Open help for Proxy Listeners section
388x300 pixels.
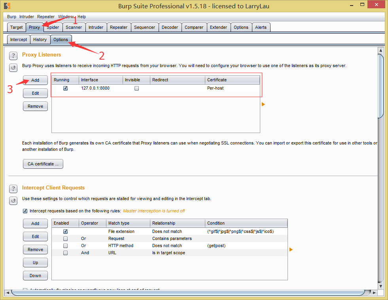pyautogui.click(x=13, y=56)
